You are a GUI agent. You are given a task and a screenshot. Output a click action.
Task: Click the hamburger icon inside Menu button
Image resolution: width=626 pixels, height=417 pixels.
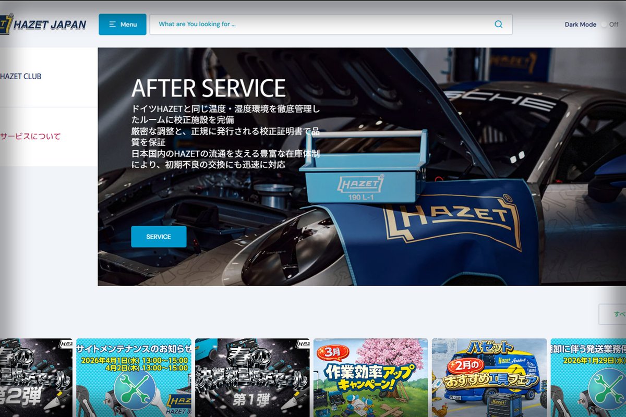(112, 24)
